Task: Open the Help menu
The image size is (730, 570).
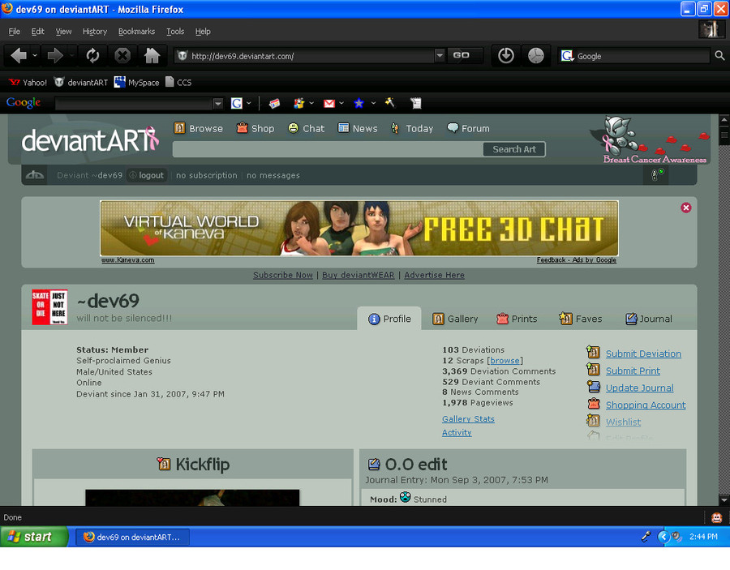Action: click(x=203, y=31)
